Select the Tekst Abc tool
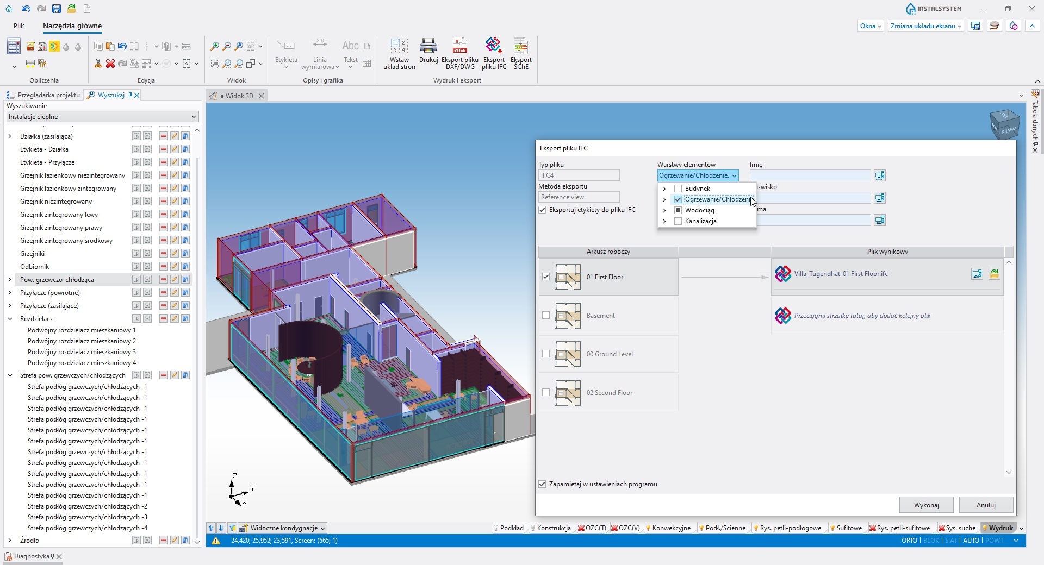 [350, 53]
